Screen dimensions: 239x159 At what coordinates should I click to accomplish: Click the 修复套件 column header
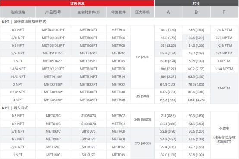119,12
